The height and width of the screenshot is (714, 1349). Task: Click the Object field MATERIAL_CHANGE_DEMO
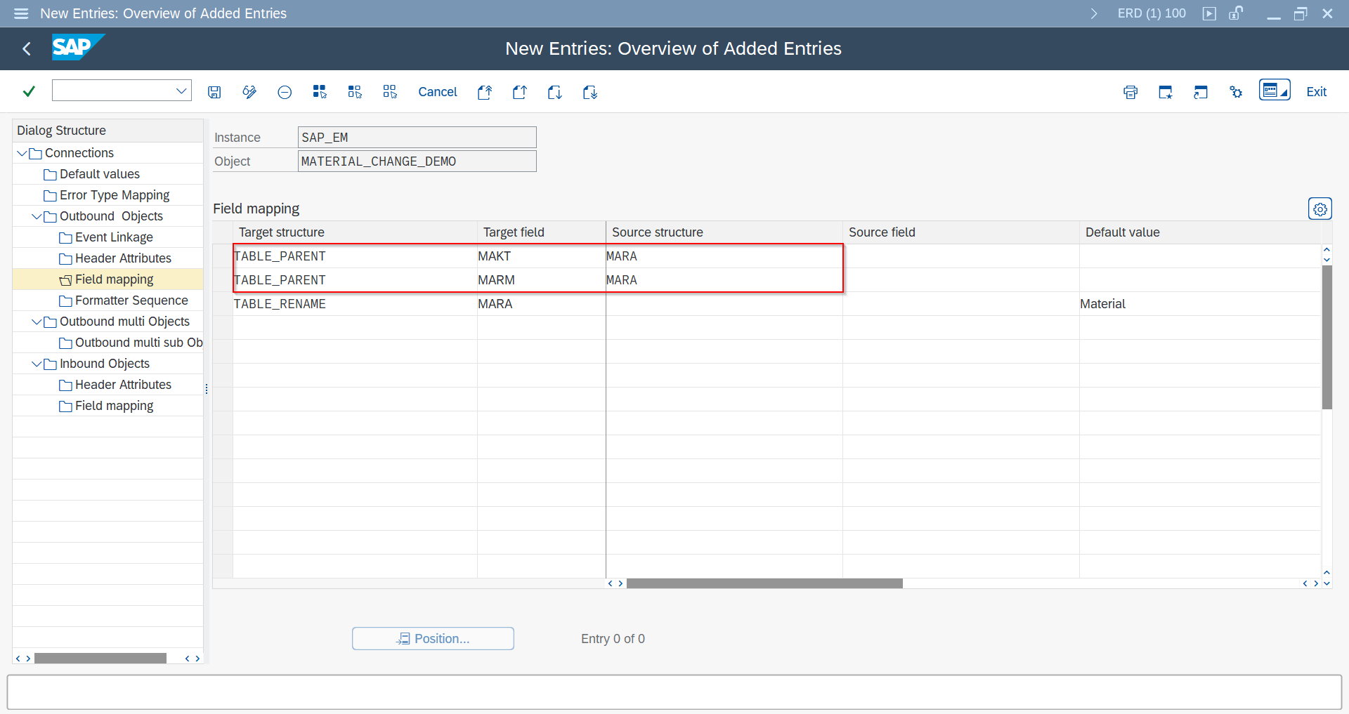[x=417, y=161]
